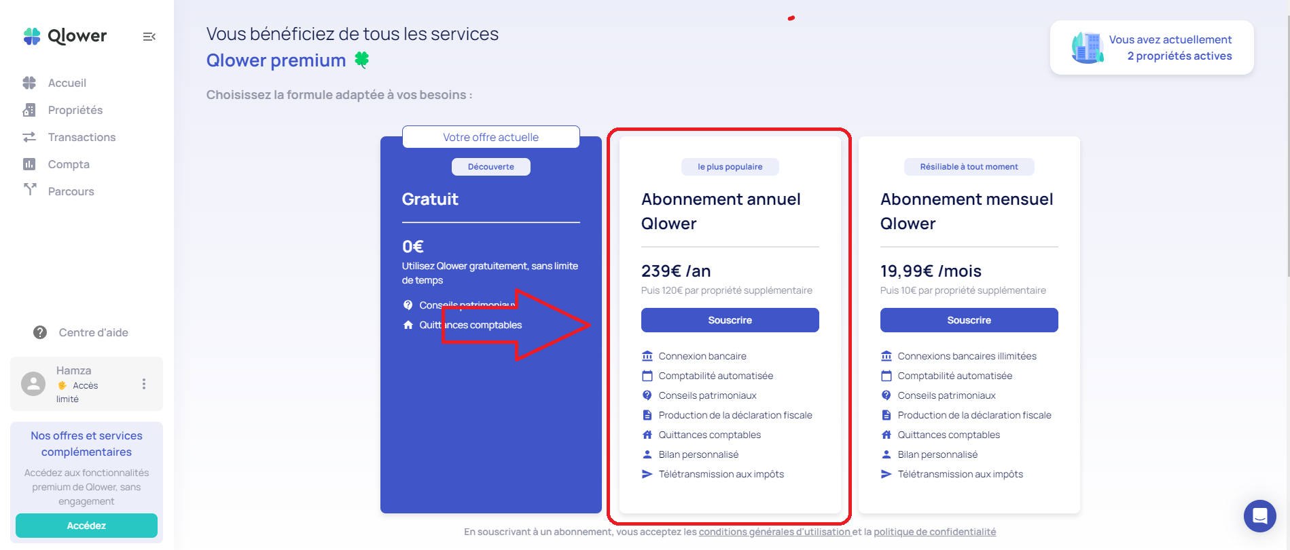
Task: Click the Parcours branching path icon
Action: click(30, 189)
